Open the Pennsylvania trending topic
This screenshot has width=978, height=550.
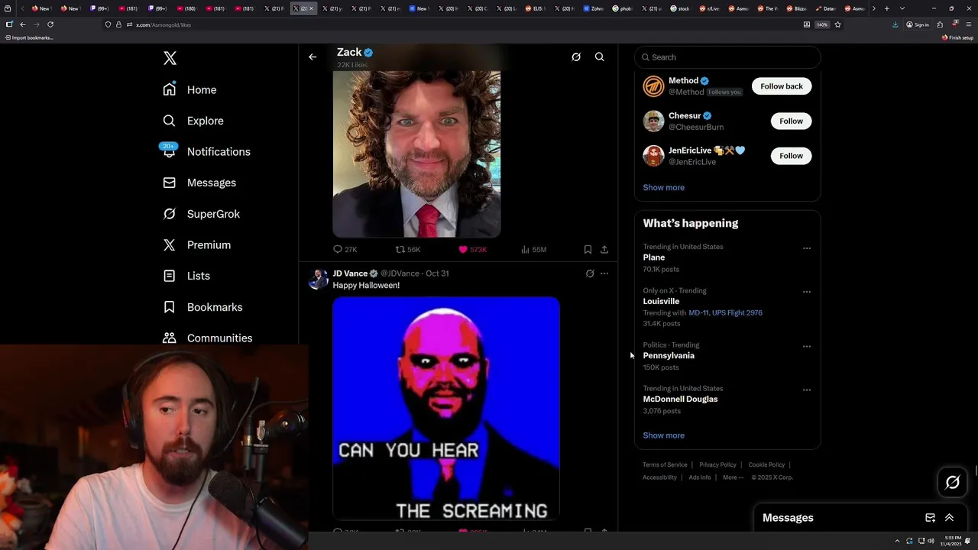(669, 355)
